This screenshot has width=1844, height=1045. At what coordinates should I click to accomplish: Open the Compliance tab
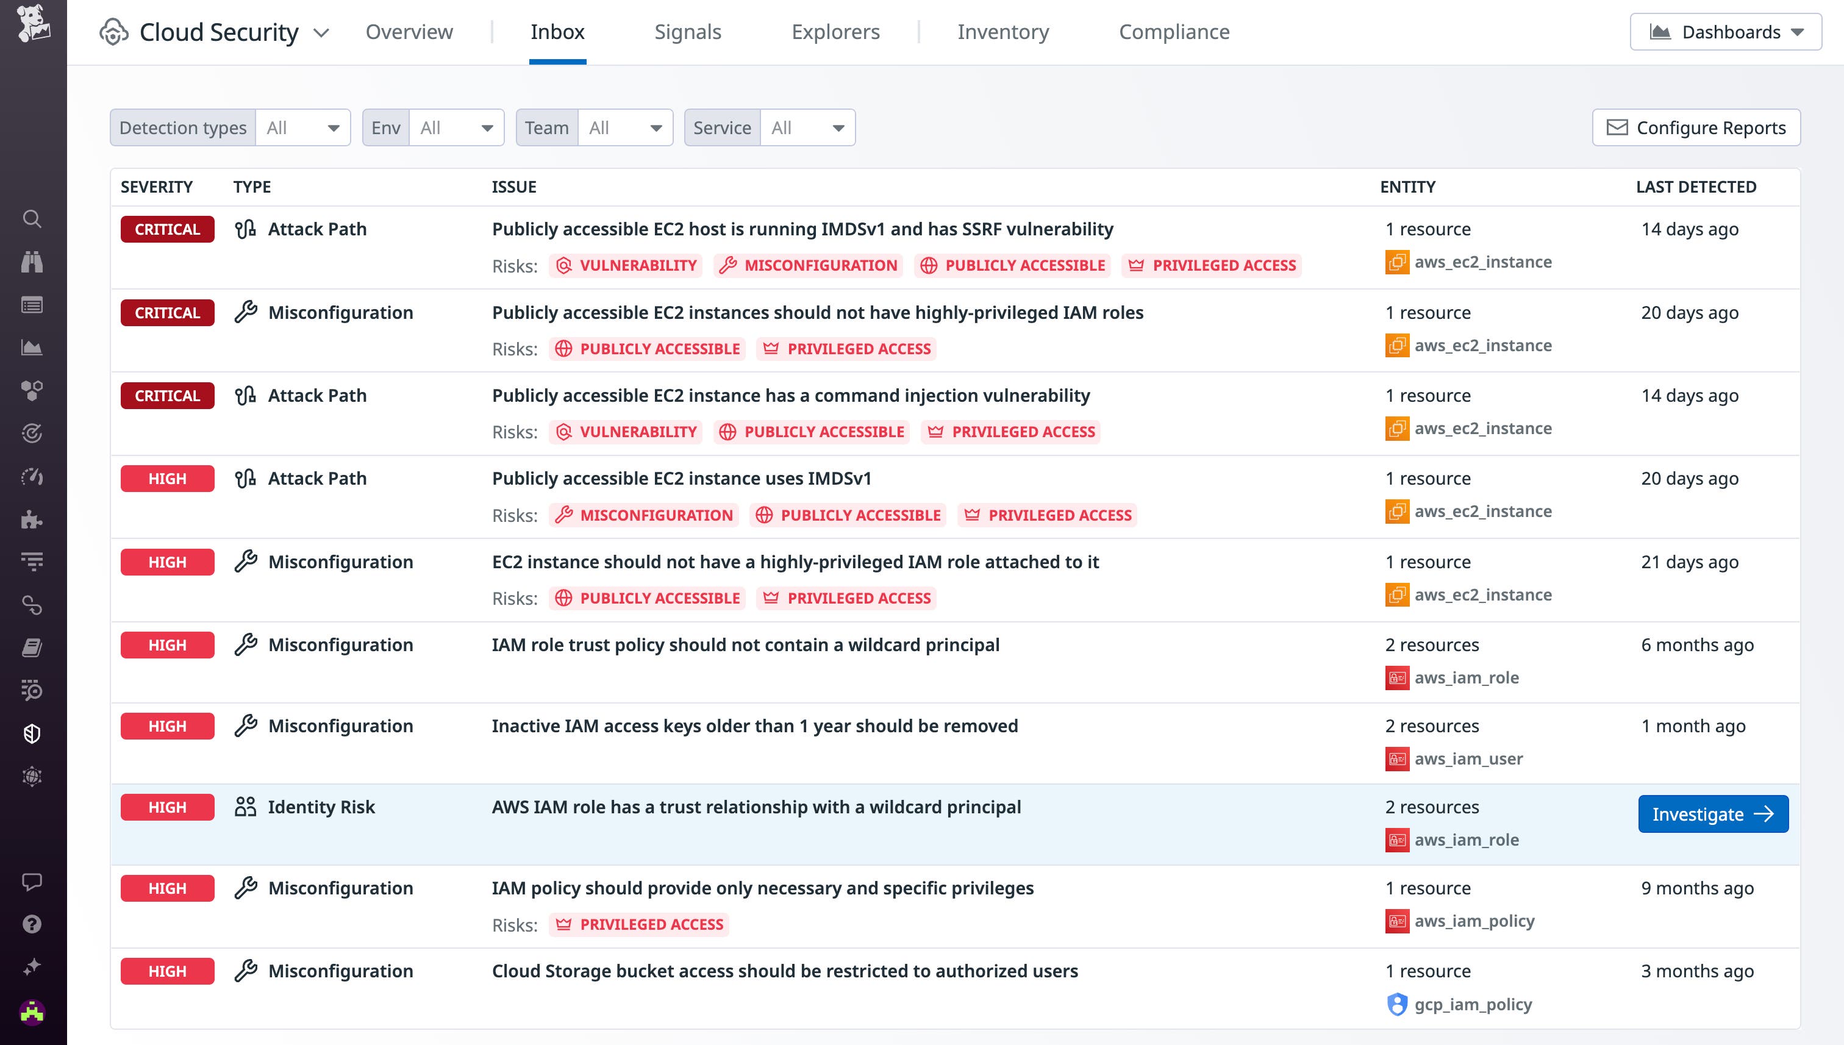(1174, 32)
